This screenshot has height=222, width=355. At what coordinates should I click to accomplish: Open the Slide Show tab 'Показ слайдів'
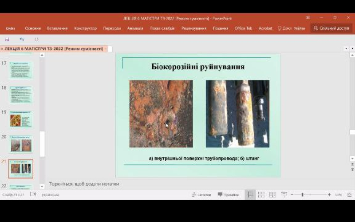pos(162,28)
